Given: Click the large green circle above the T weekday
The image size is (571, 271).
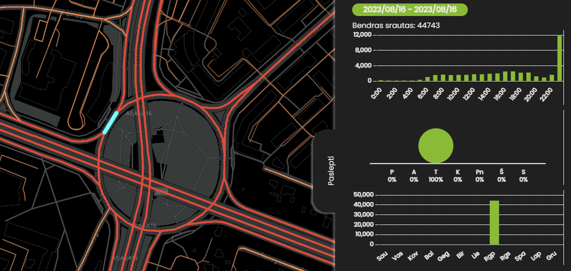Looking at the screenshot, I should [x=436, y=145].
